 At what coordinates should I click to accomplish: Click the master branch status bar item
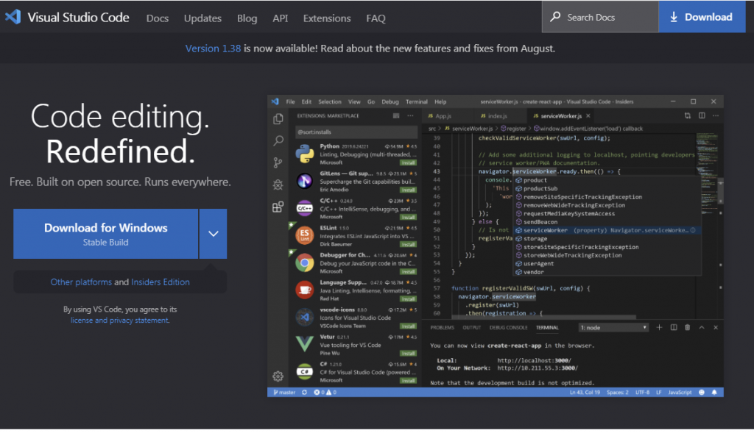(x=284, y=392)
